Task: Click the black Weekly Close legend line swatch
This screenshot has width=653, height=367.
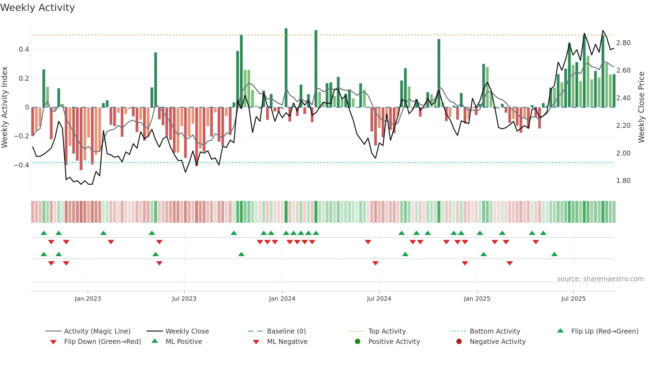Action: 155,331
